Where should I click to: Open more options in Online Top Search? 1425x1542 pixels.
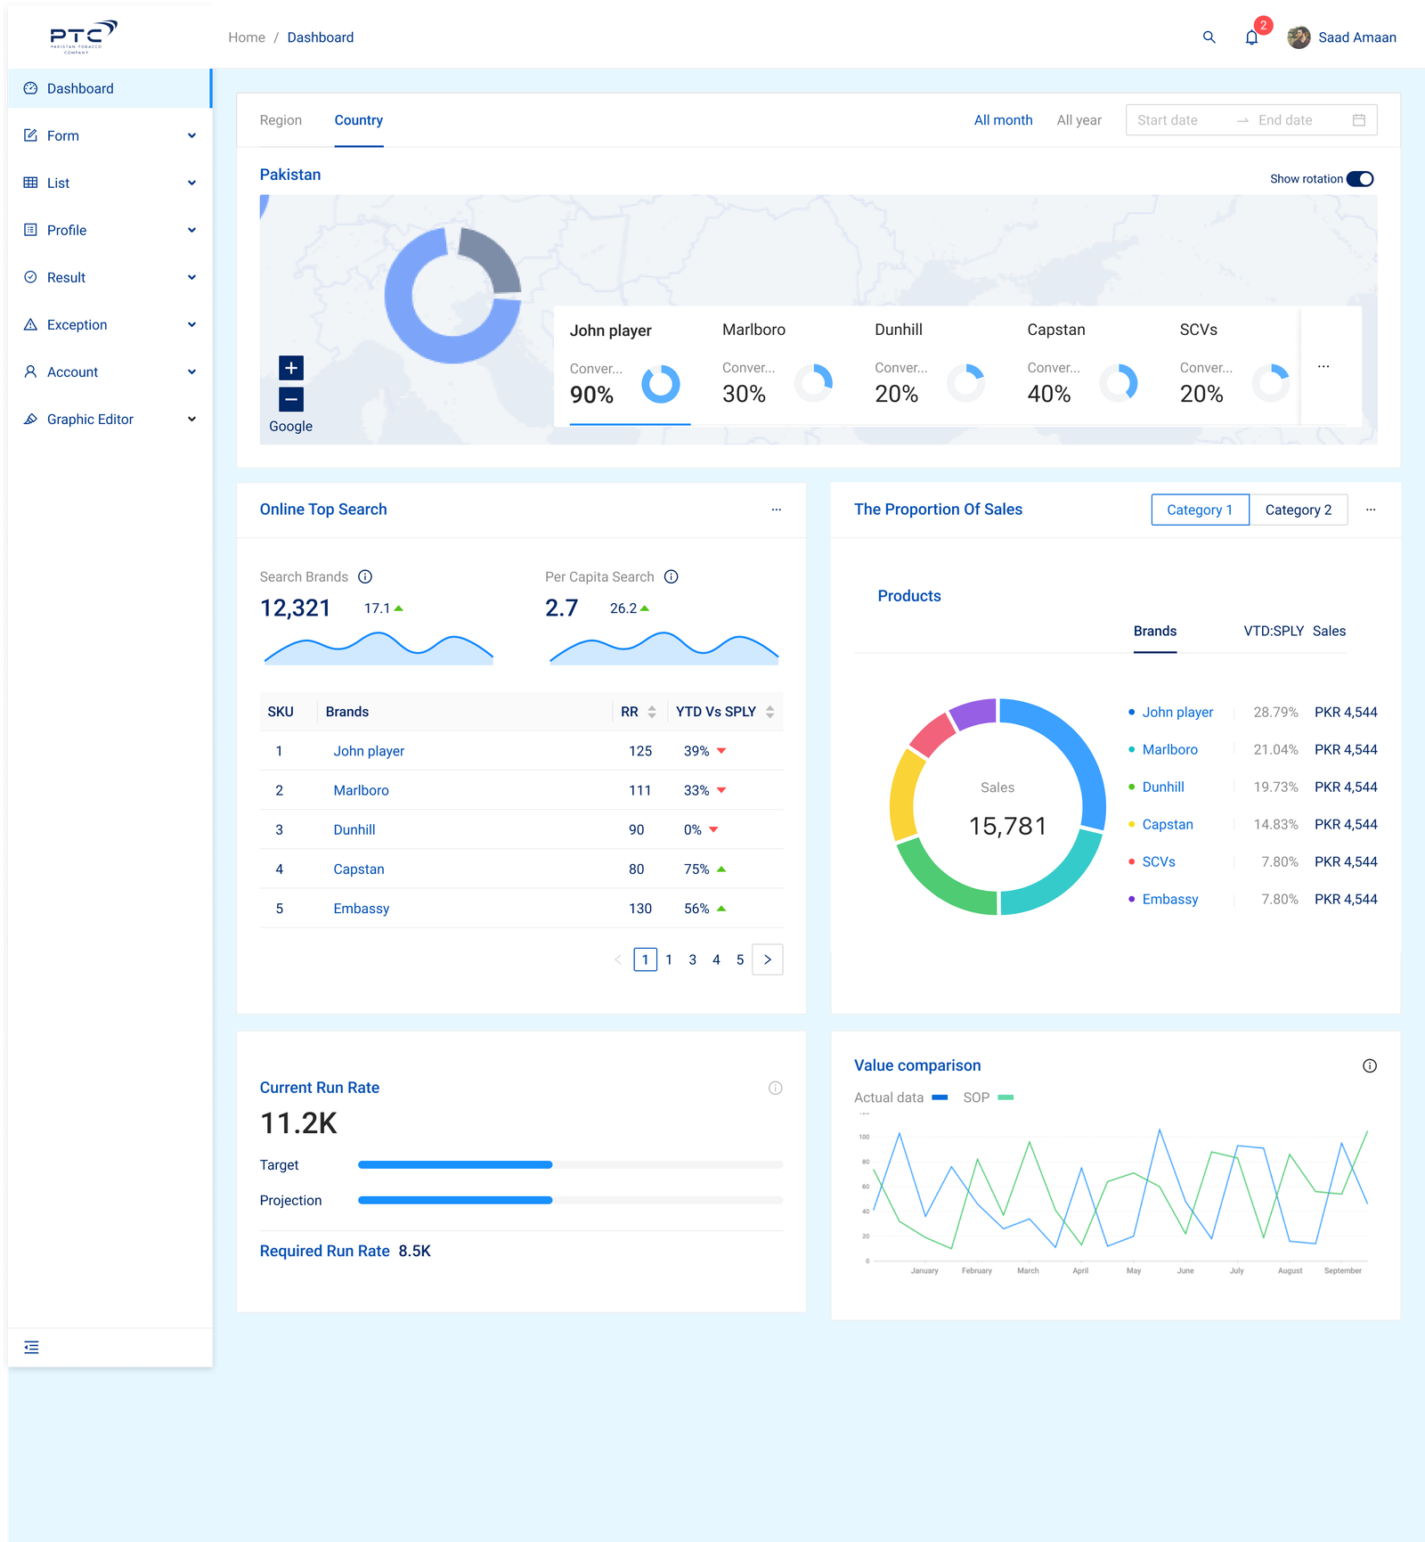776,510
